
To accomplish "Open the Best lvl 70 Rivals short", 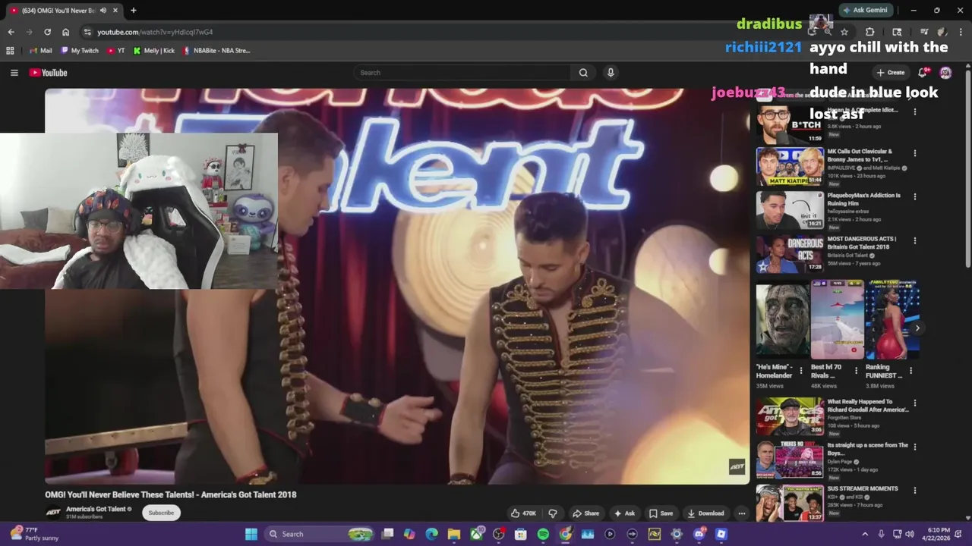I will click(x=837, y=319).
